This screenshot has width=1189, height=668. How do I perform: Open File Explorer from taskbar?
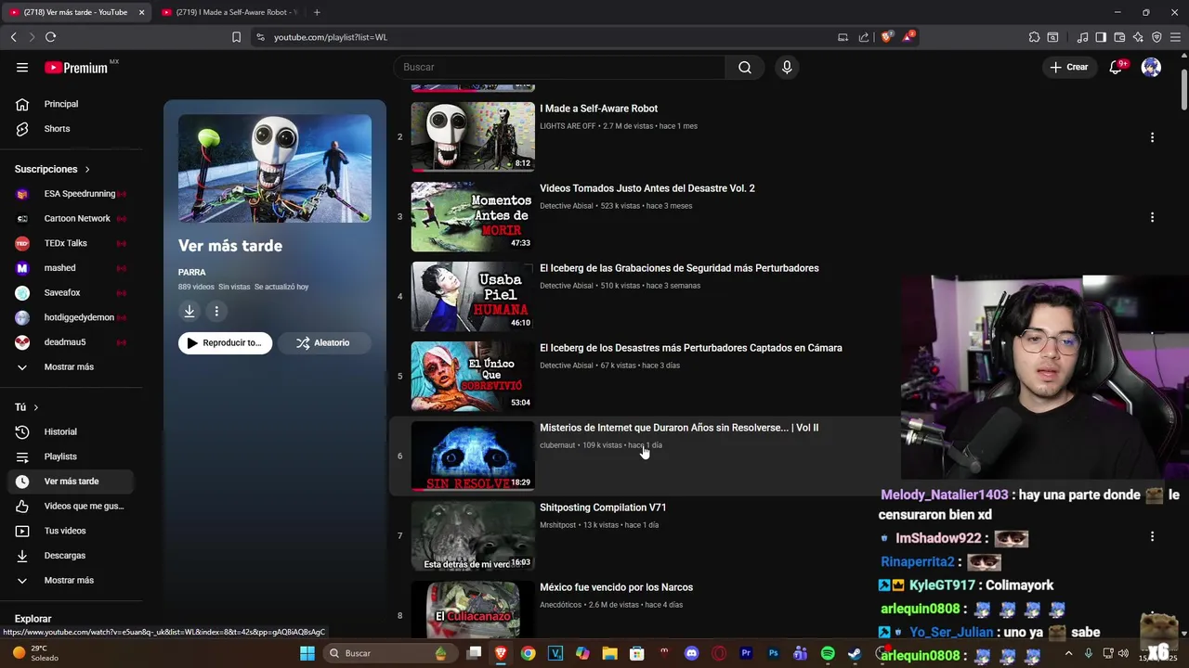pos(609,653)
